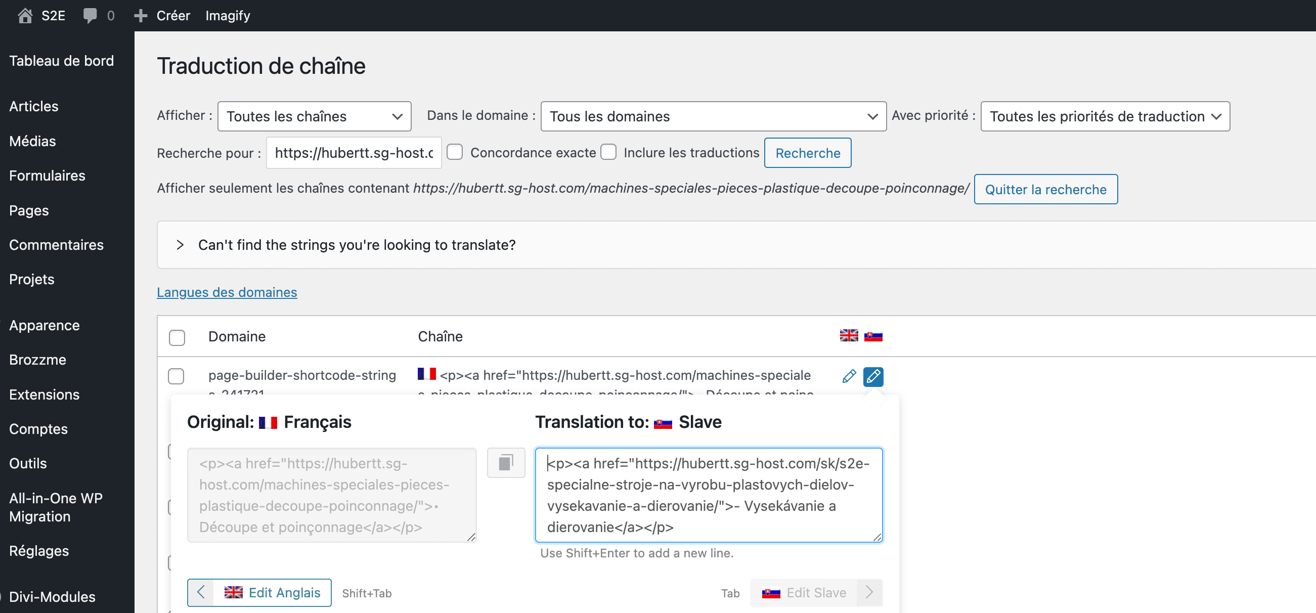The image size is (1316, 613).
Task: Click the left arrow on Edit Anglais button
Action: 201,593
